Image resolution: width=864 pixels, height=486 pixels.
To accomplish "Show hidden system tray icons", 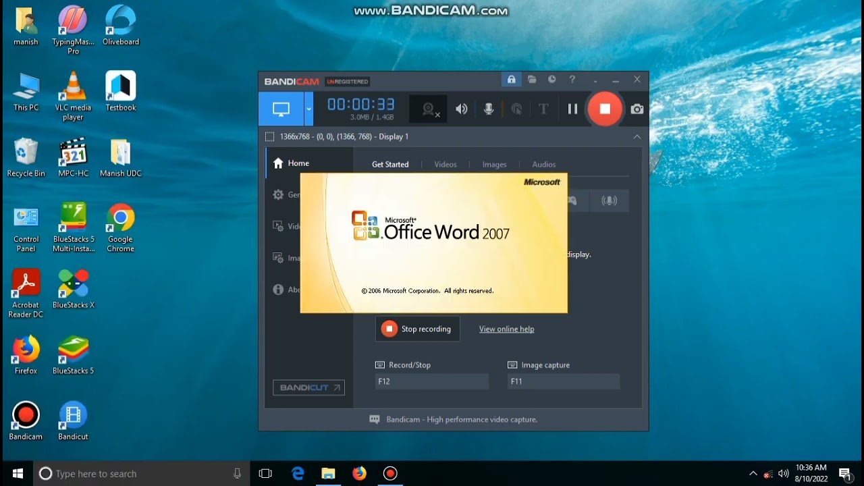I will 753,473.
